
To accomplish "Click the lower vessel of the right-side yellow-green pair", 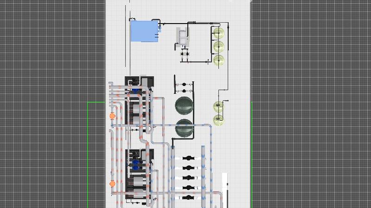I will pyautogui.click(x=218, y=121).
